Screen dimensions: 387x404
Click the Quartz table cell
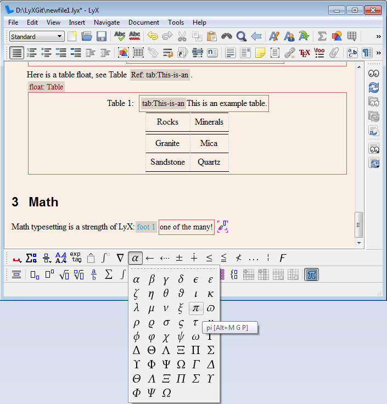pyautogui.click(x=209, y=162)
